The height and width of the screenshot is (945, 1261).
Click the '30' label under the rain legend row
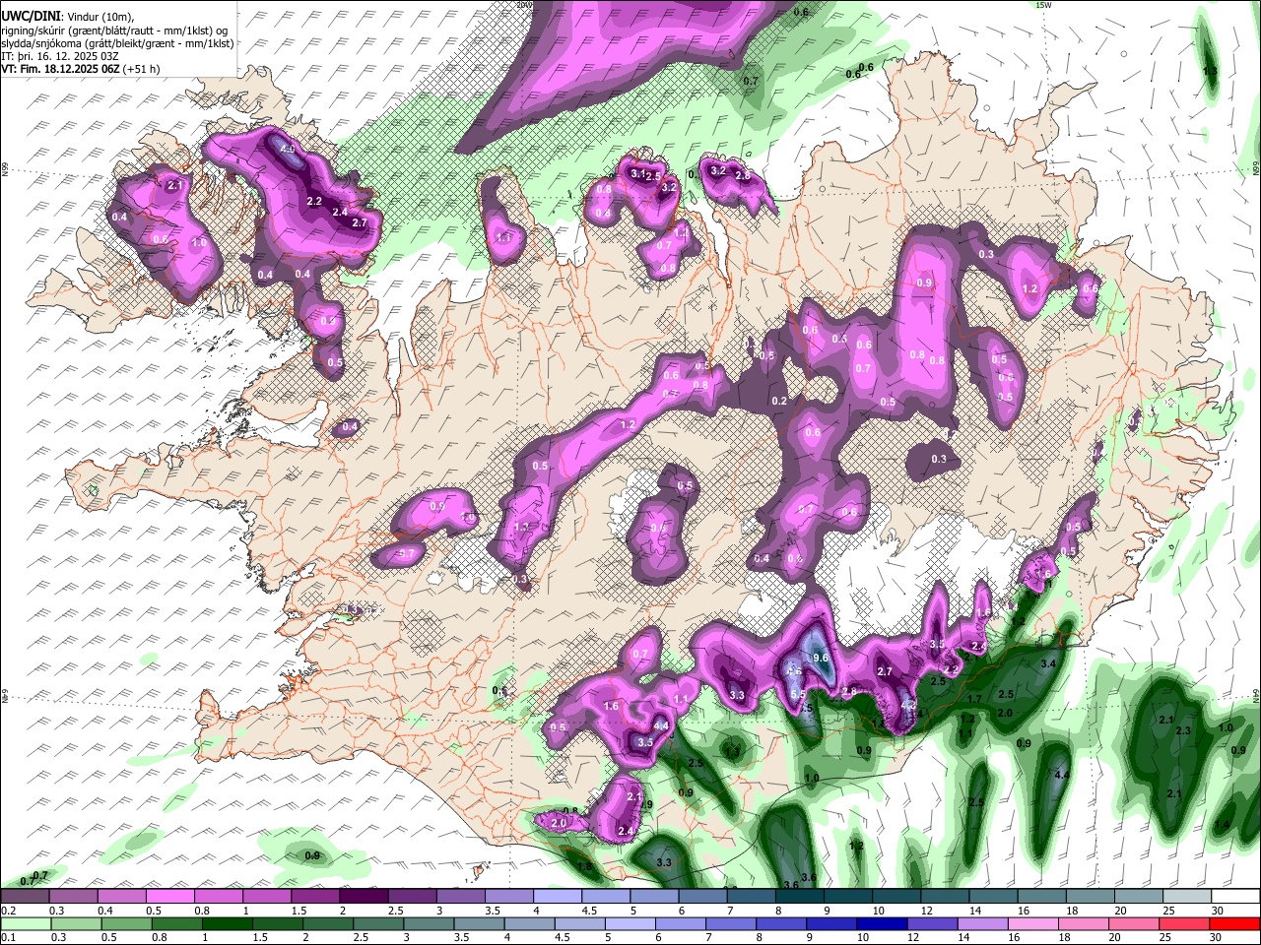[x=1215, y=937]
